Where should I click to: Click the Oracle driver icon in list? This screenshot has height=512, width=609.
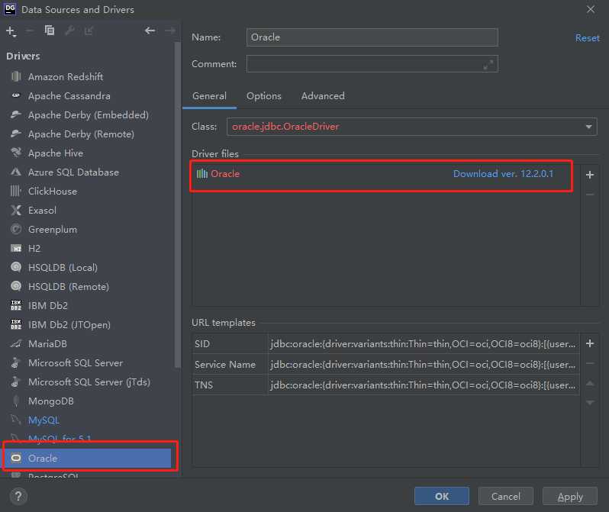(x=16, y=458)
